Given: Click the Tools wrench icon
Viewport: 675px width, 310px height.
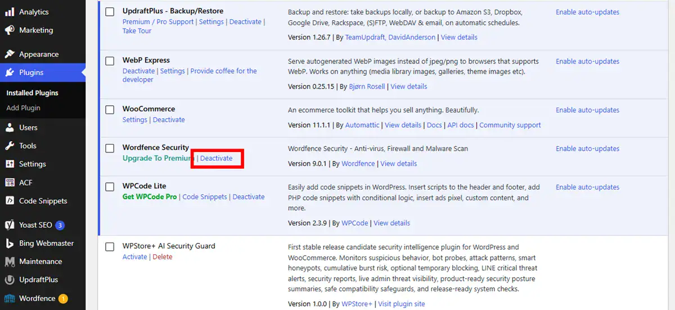Looking at the screenshot, I should tap(10, 146).
